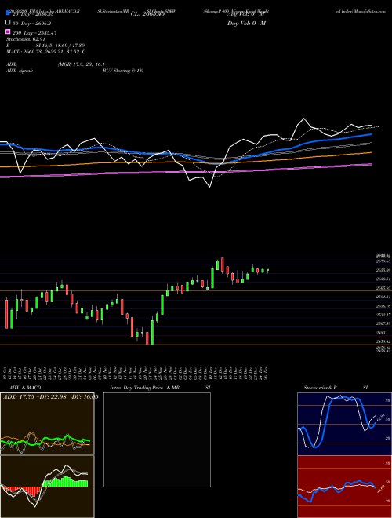The width and height of the screenshot is (392, 518).
Task: Click the ADX '(MGR) 17.8, 23, 16.1' values
Action: click(82, 64)
